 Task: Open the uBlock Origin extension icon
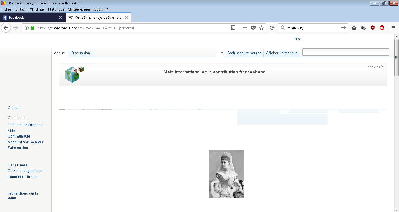373,28
